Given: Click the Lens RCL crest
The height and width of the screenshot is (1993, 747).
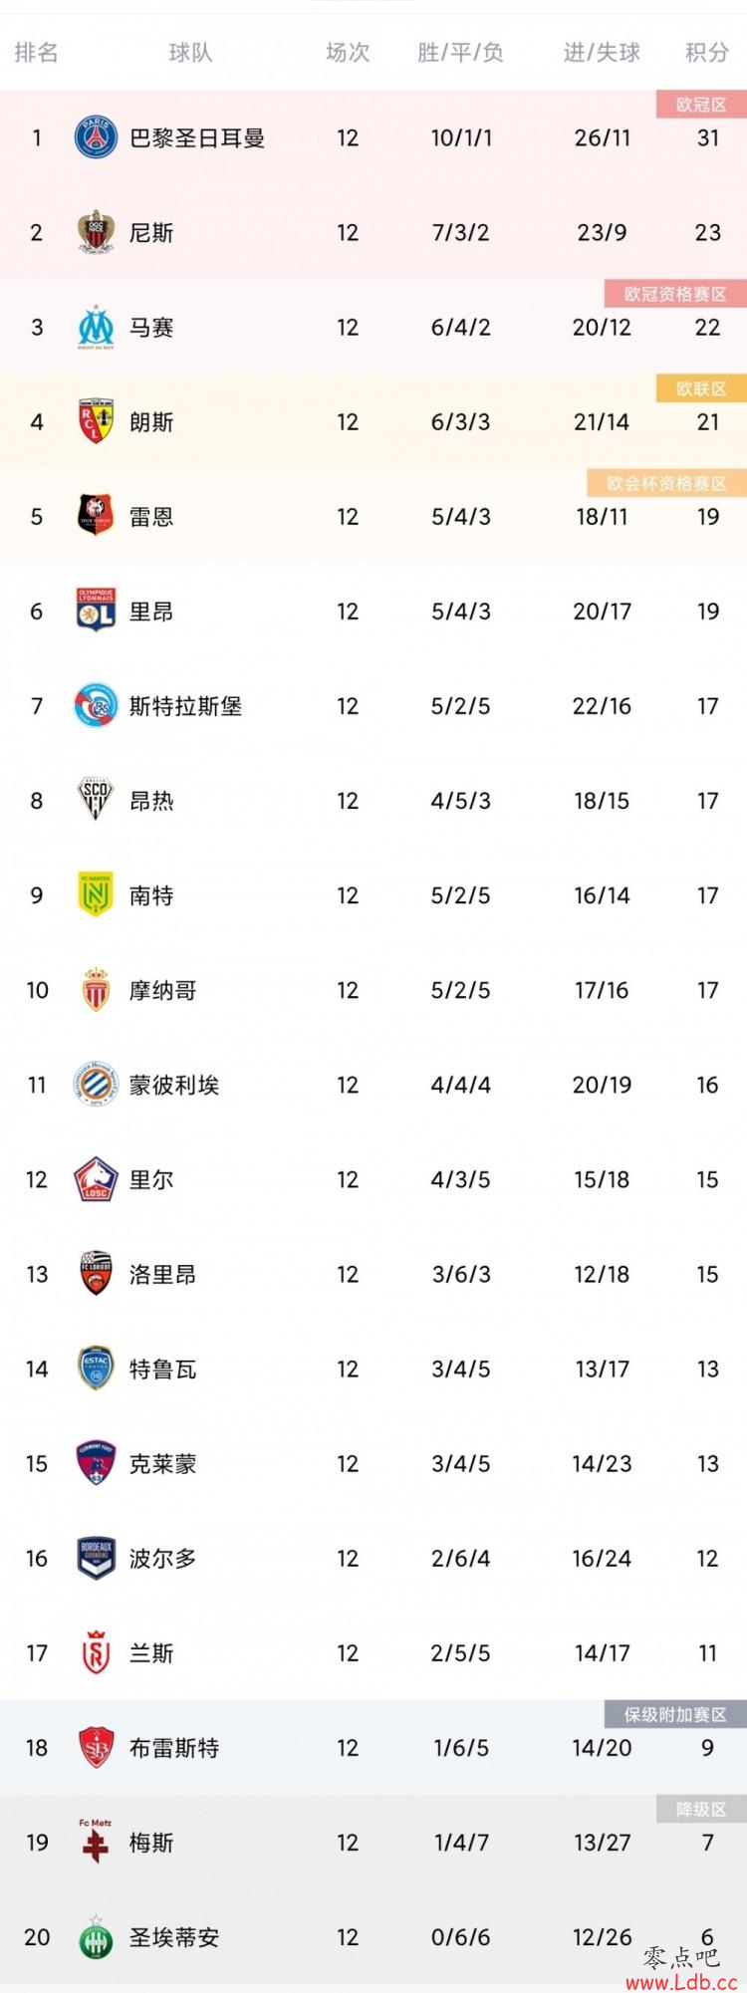Looking at the screenshot, I should [97, 421].
